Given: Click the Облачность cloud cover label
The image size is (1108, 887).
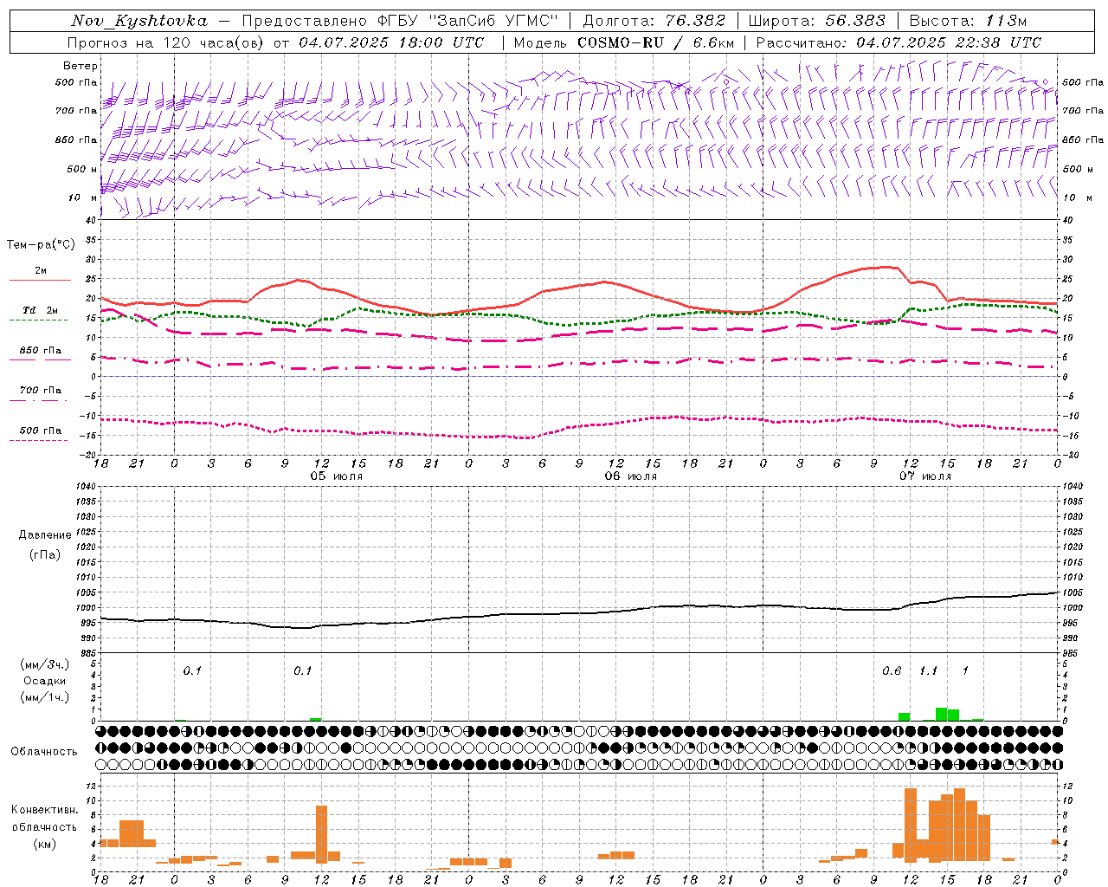Looking at the screenshot, I should (44, 752).
